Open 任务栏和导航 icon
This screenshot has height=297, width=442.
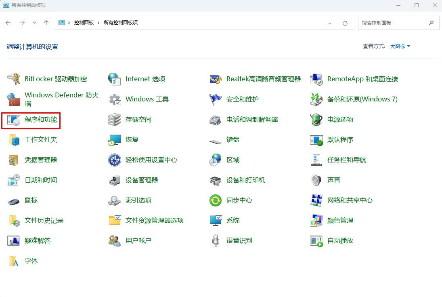(316, 160)
